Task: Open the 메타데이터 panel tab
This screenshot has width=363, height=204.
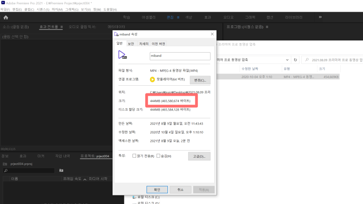Action: coord(117,27)
